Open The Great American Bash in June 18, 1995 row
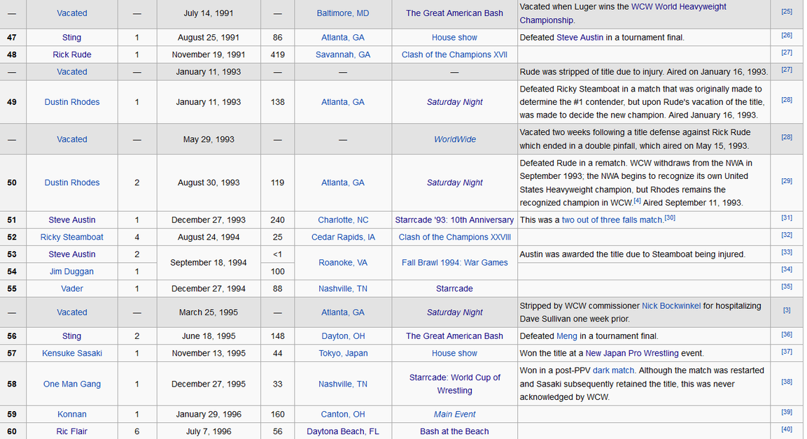 coord(454,336)
